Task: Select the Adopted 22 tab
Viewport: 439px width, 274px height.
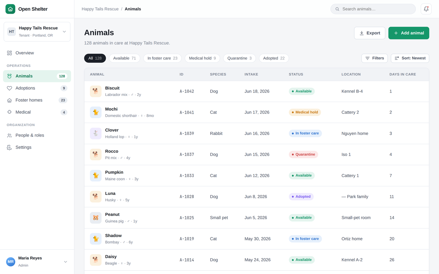Action: tap(274, 58)
